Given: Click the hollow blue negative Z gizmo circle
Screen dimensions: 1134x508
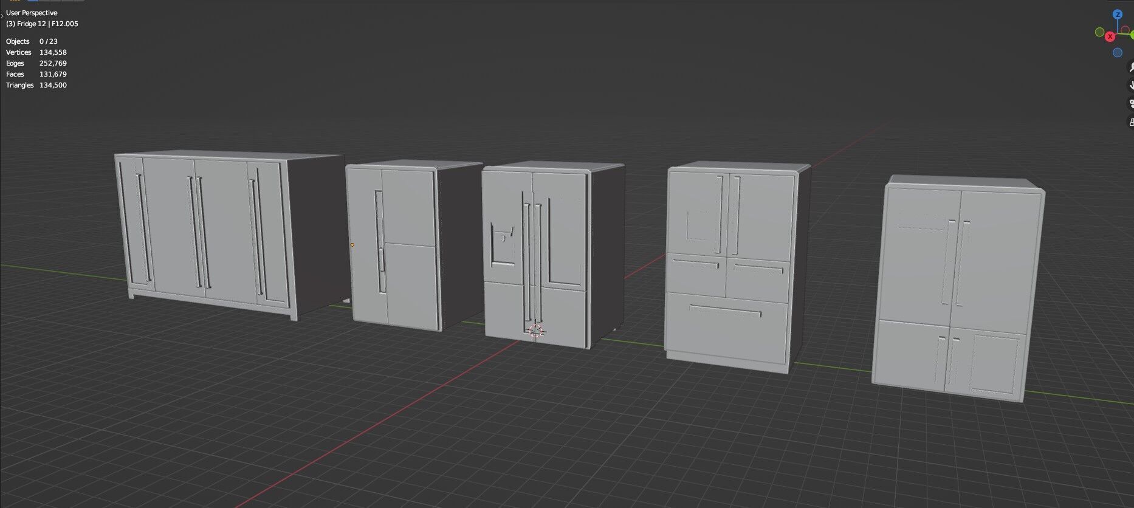Looking at the screenshot, I should 1118,53.
